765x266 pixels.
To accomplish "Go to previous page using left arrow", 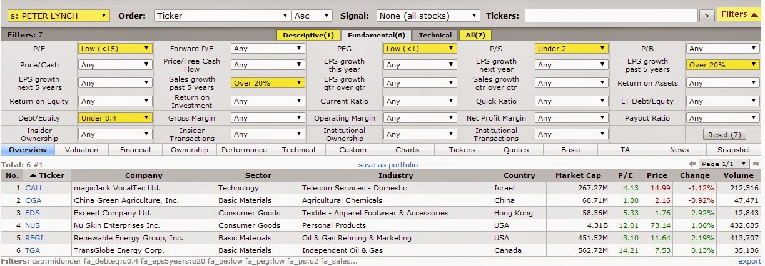I will point(692,164).
